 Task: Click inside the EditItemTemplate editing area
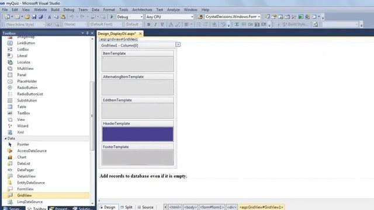coord(138,110)
